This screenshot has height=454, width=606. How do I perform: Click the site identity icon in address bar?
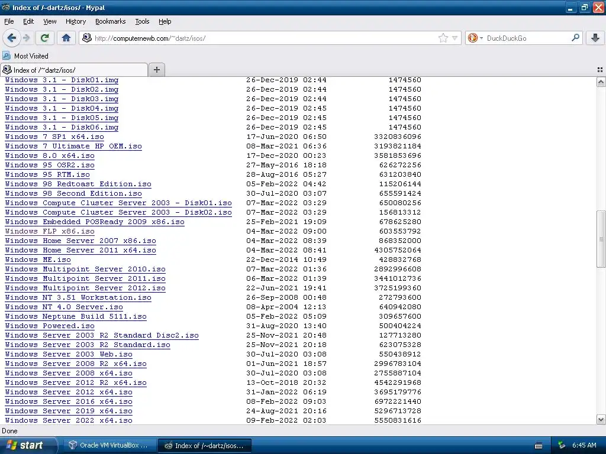(87, 38)
